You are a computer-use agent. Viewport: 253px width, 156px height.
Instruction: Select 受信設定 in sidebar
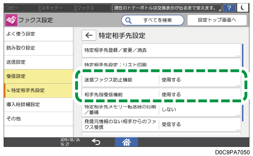(38, 76)
